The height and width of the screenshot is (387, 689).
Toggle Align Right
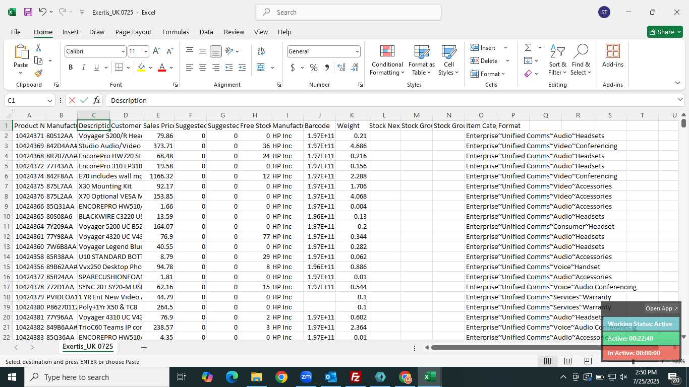216,68
